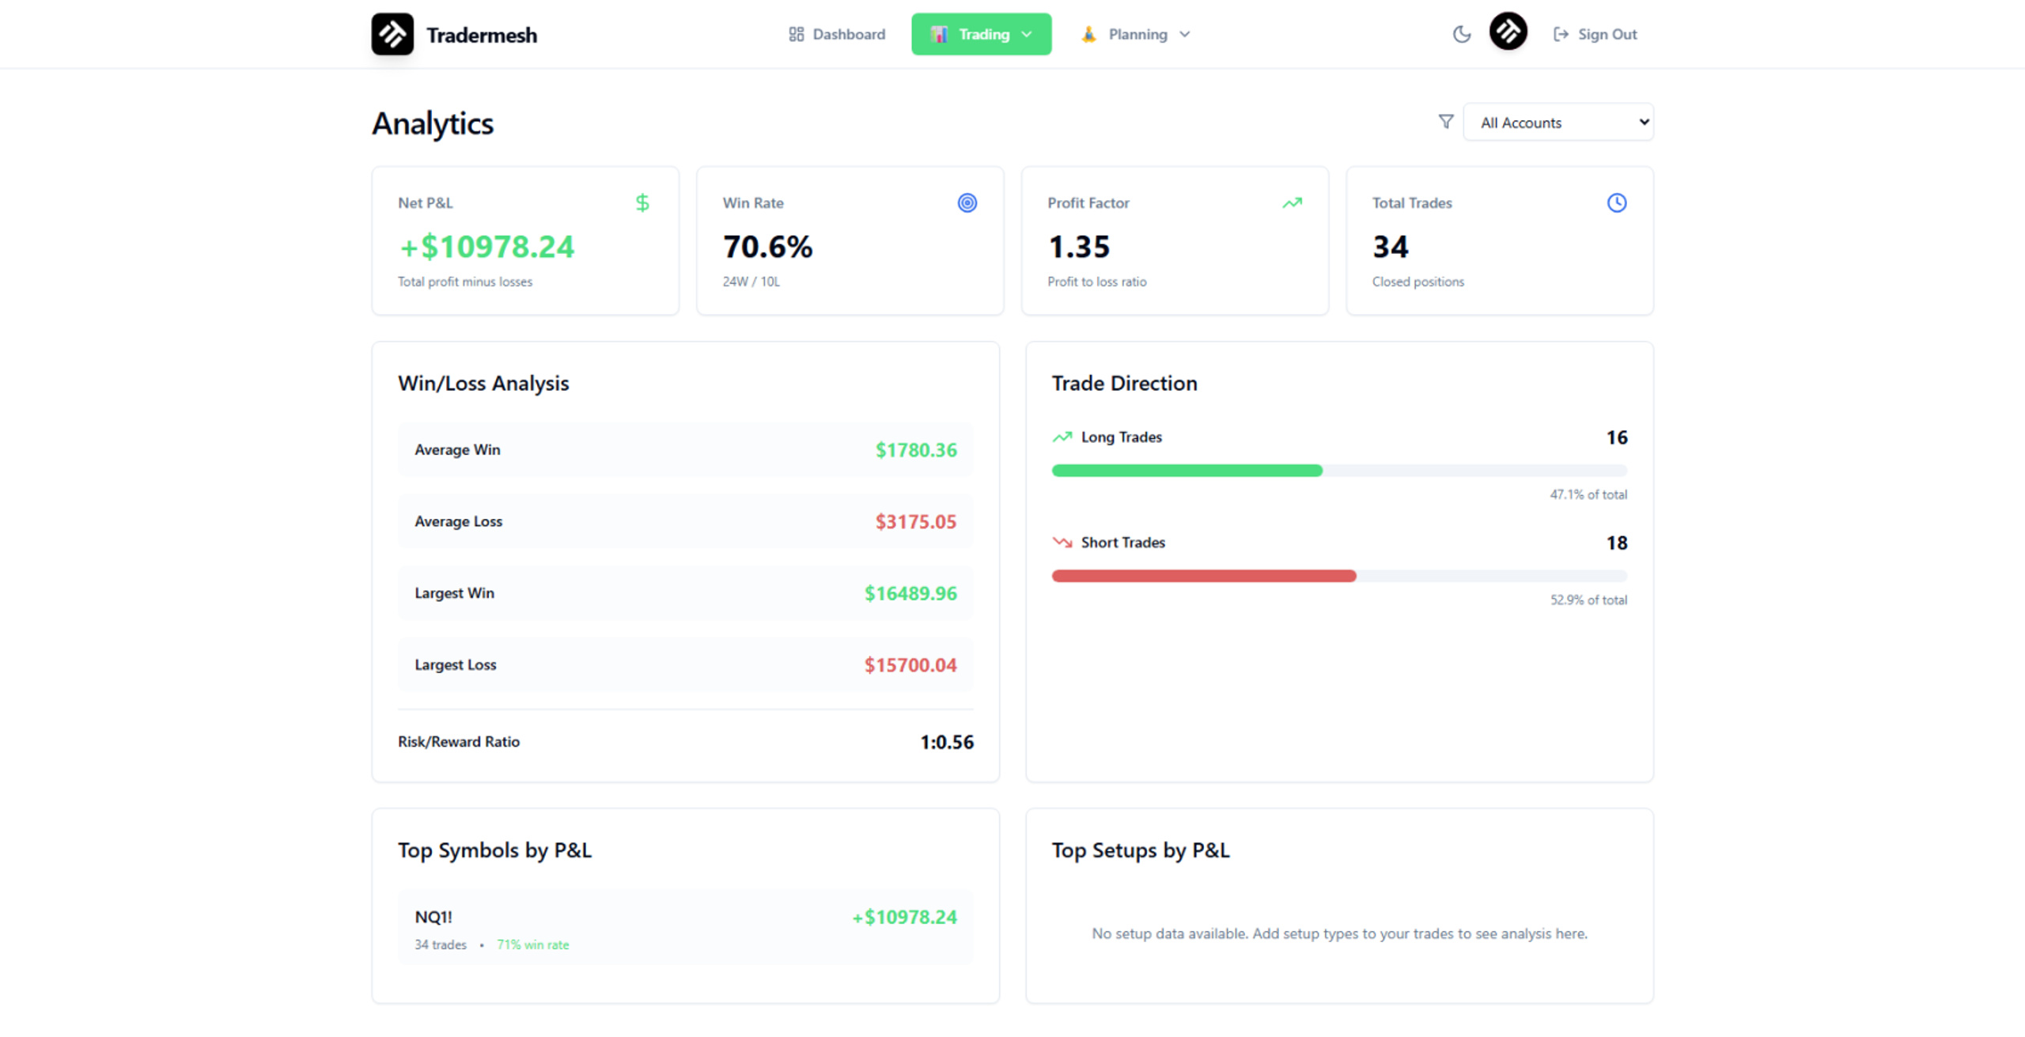
Task: Click the 24W / 10L text
Action: 751,282
